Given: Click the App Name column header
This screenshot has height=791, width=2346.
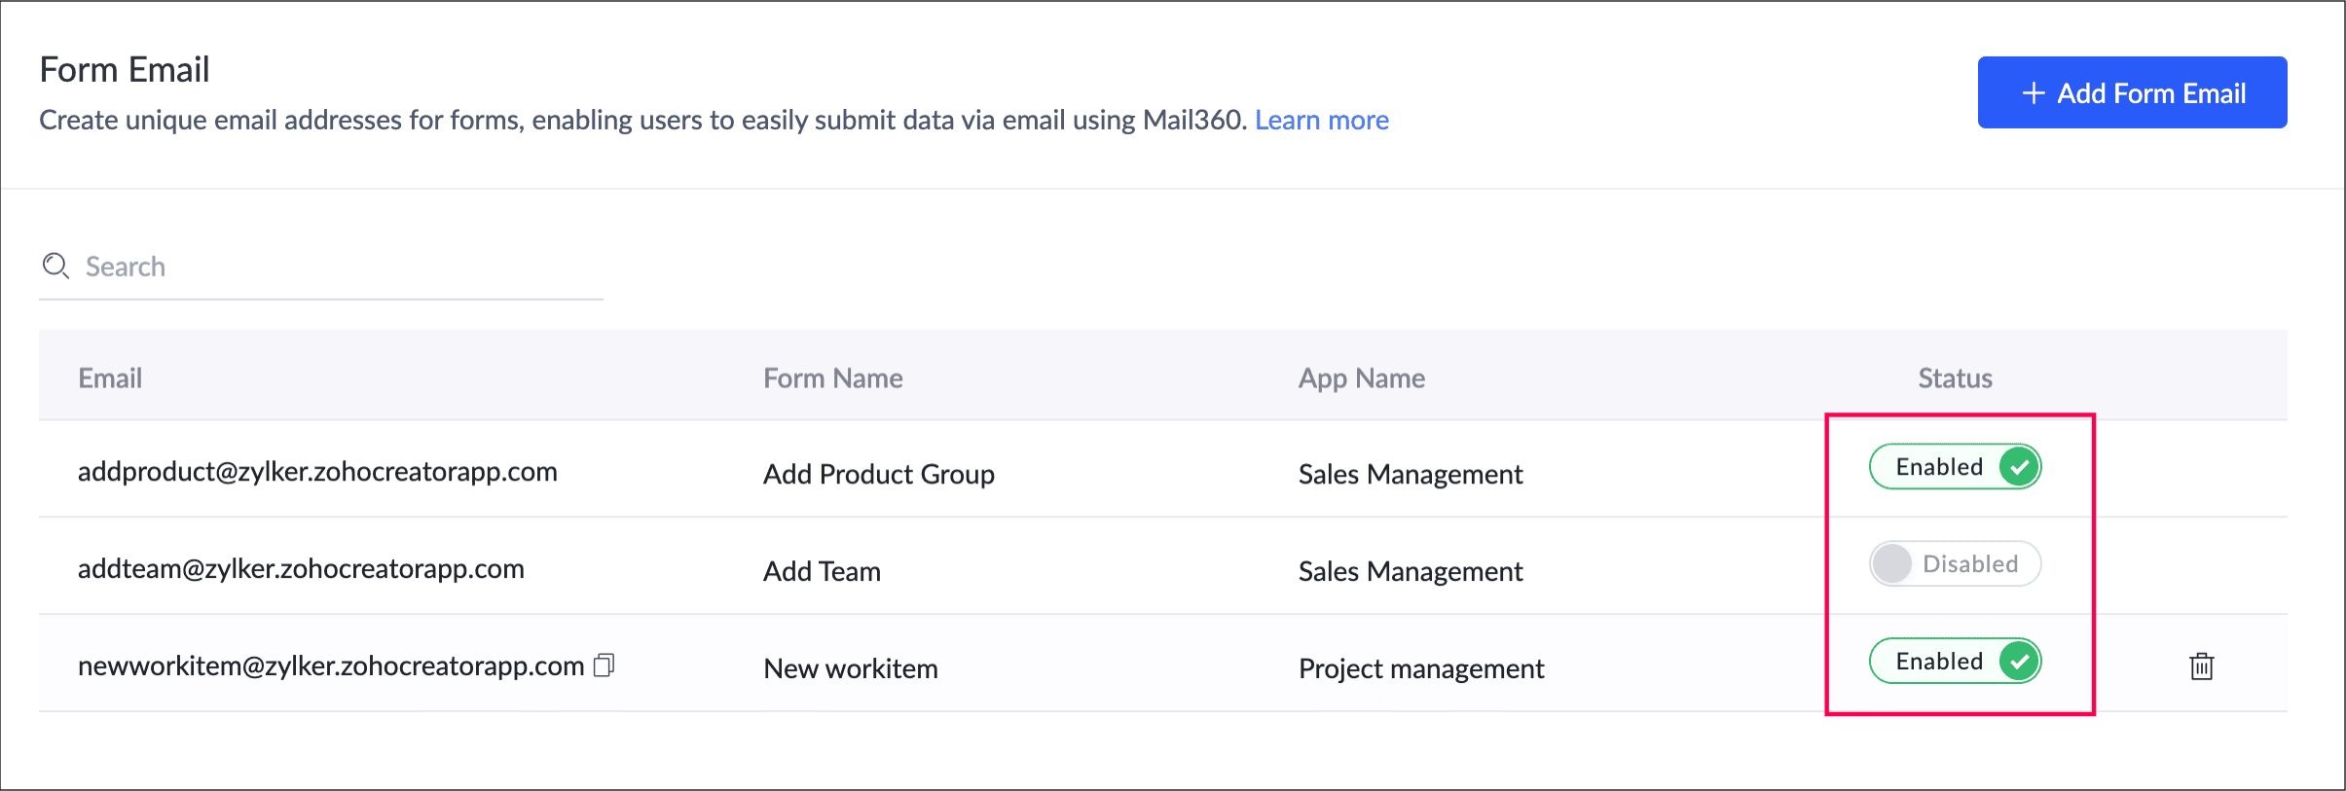Looking at the screenshot, I should 1361,378.
